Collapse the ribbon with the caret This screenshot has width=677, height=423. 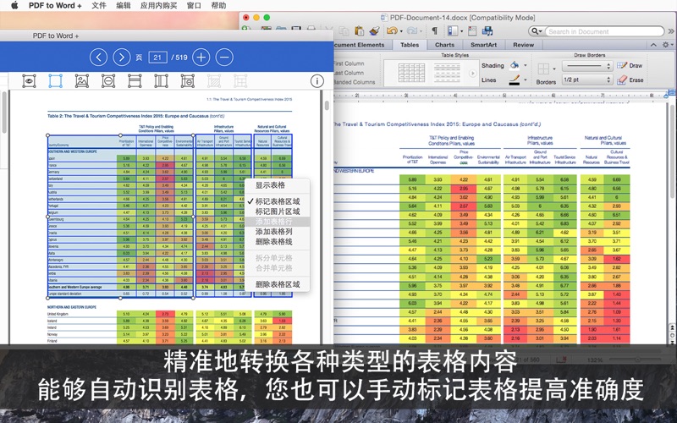coord(653,45)
